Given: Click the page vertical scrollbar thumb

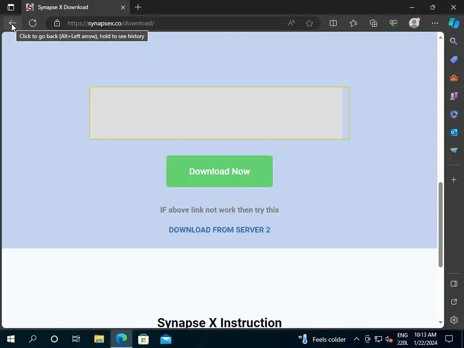Looking at the screenshot, I should coord(440,225).
